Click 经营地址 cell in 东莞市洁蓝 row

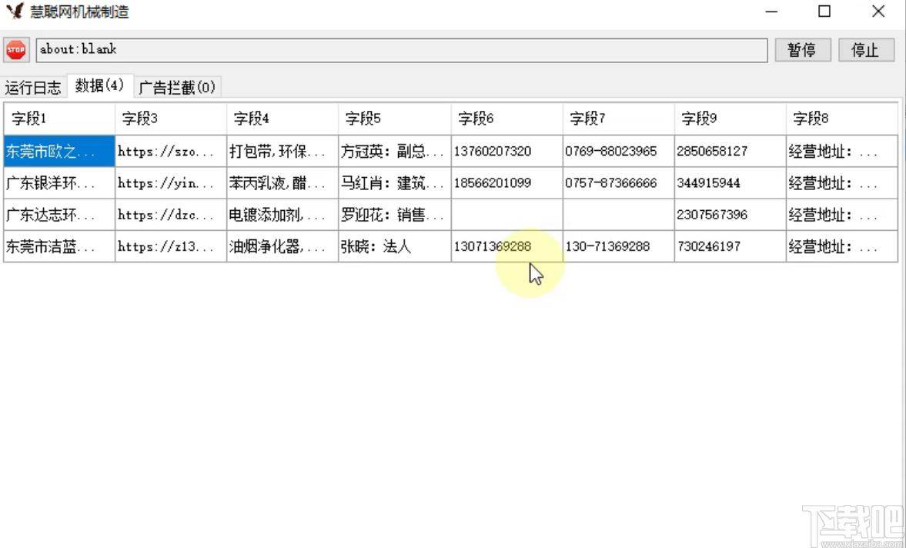pos(842,246)
